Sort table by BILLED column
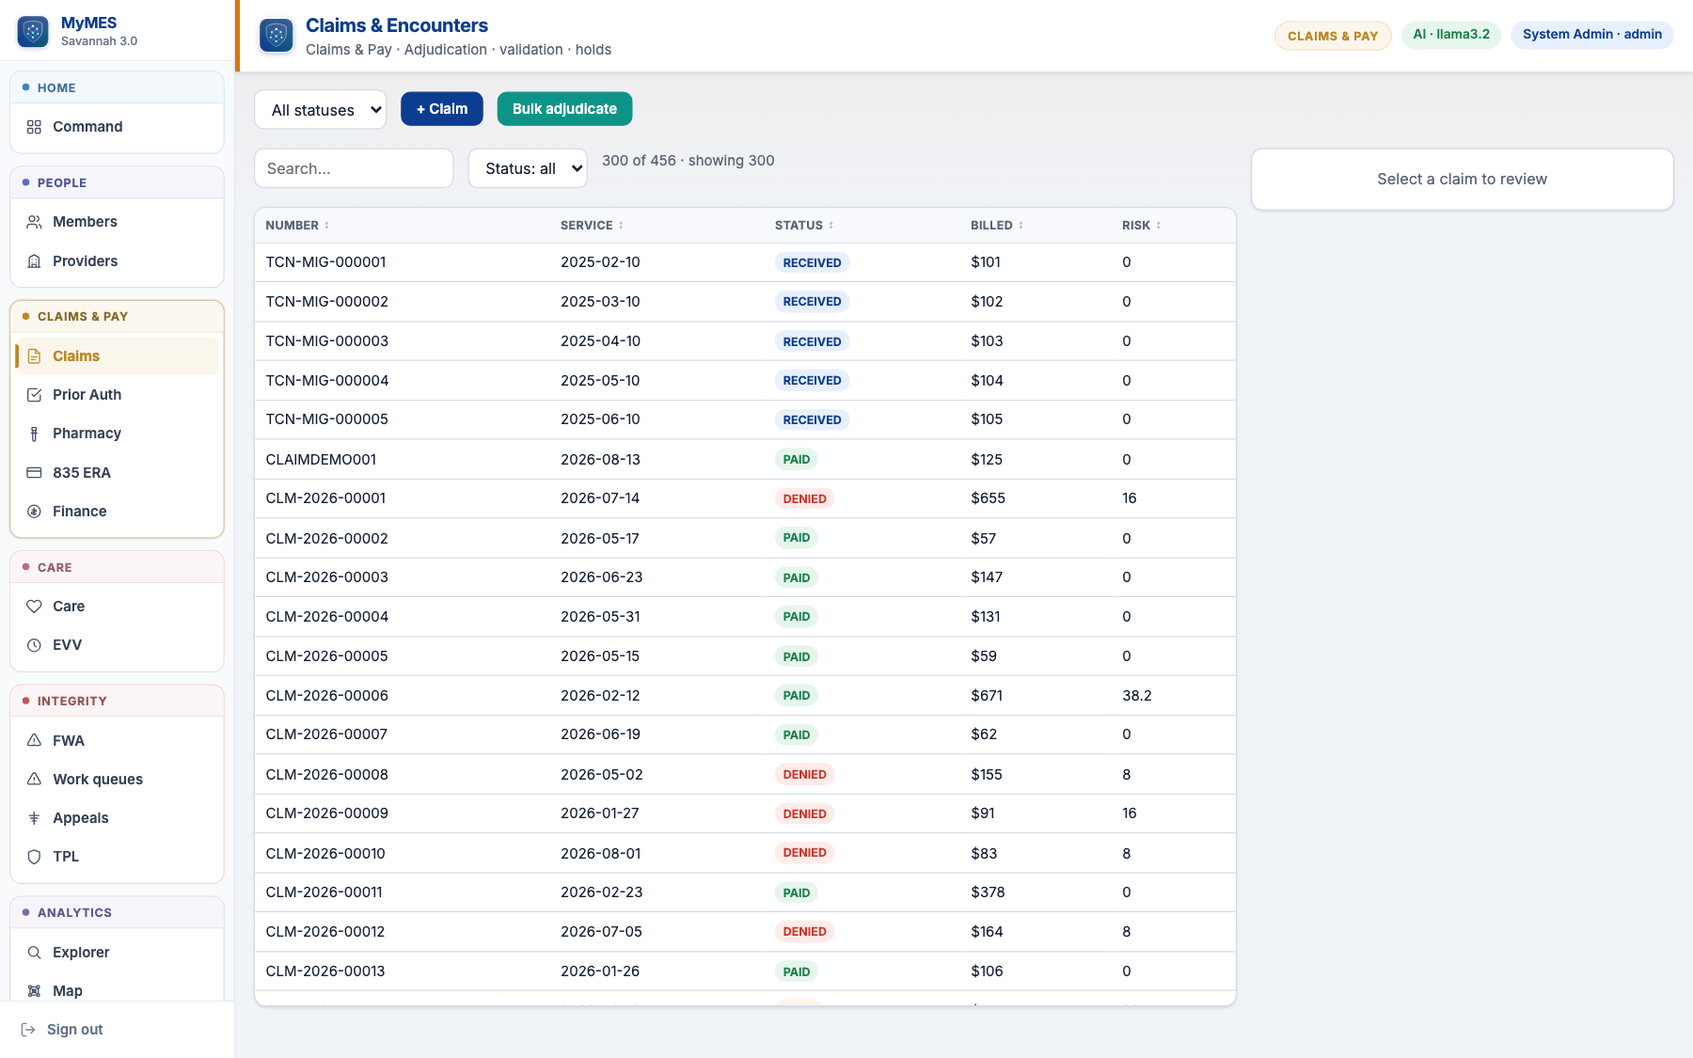Screen dimensions: 1693x1058 pos(997,226)
